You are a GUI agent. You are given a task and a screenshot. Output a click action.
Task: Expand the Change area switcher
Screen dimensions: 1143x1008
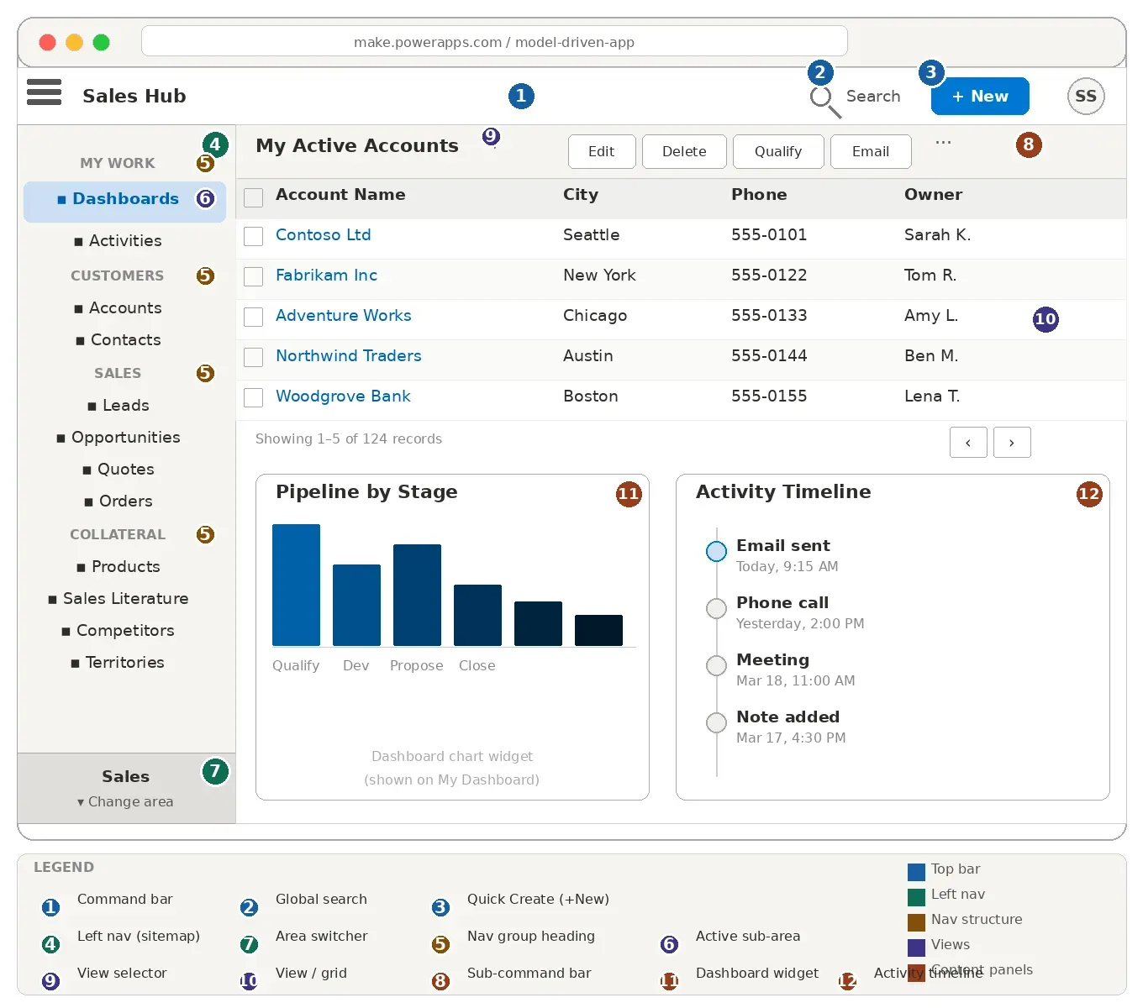pyautogui.click(x=125, y=801)
